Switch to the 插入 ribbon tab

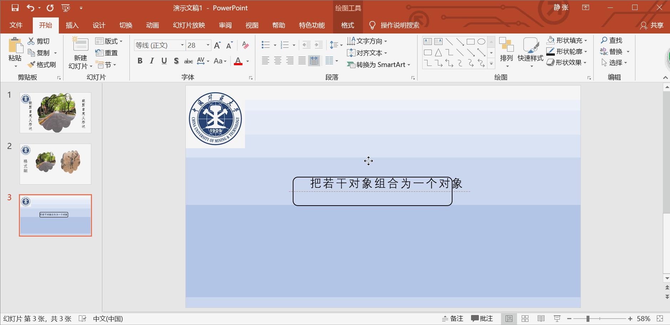(x=72, y=25)
